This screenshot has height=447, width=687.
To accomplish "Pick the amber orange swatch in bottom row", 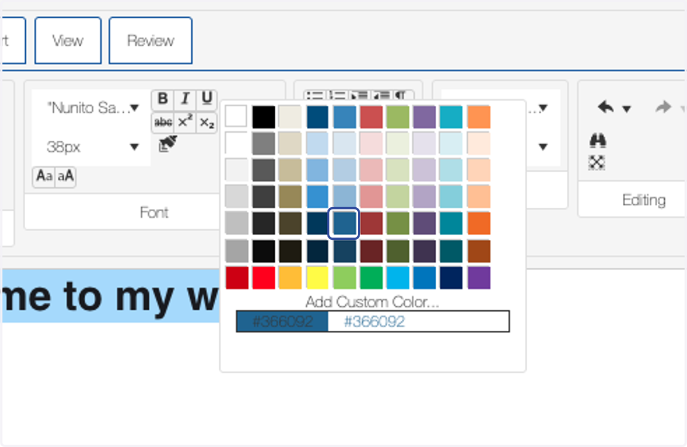I will [x=290, y=278].
